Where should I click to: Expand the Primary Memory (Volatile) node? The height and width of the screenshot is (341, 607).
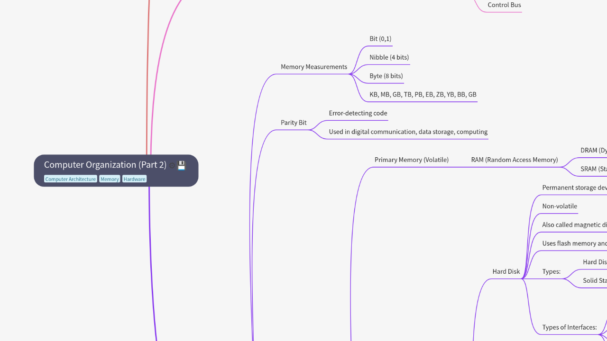(x=411, y=160)
